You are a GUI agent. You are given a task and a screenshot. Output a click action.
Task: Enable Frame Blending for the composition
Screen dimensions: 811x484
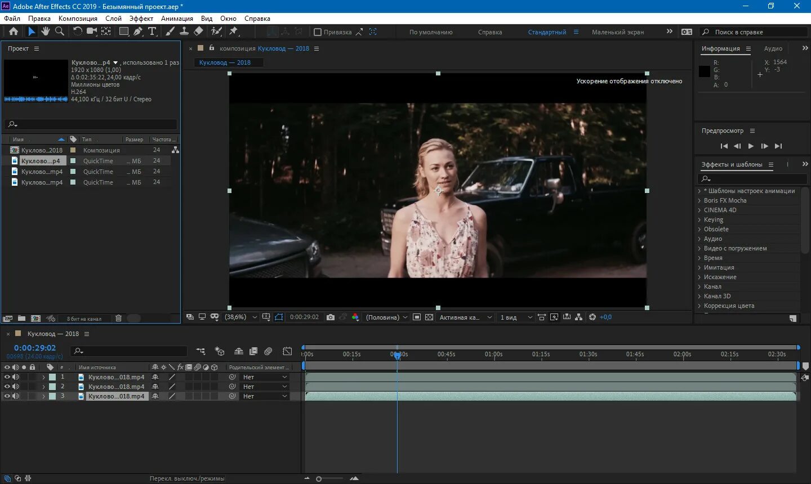(253, 351)
